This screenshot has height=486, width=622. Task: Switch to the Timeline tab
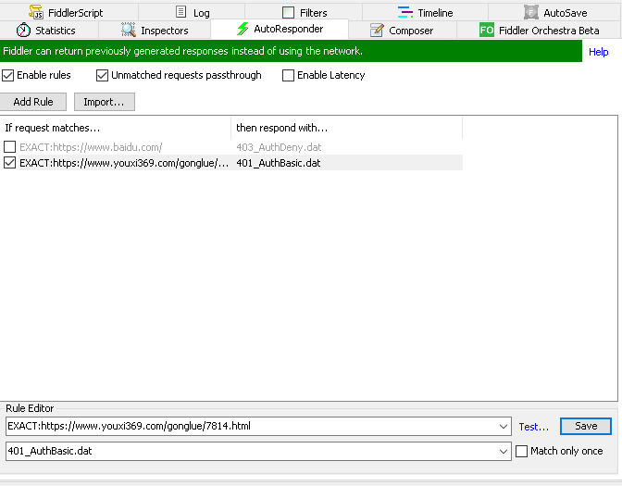[x=425, y=12]
